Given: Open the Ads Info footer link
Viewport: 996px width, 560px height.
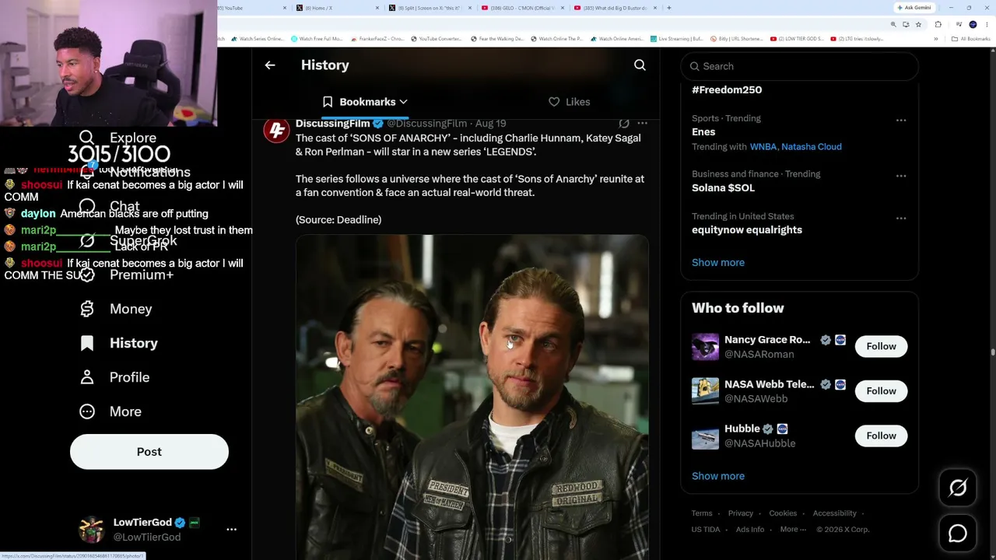Looking at the screenshot, I should (x=750, y=530).
